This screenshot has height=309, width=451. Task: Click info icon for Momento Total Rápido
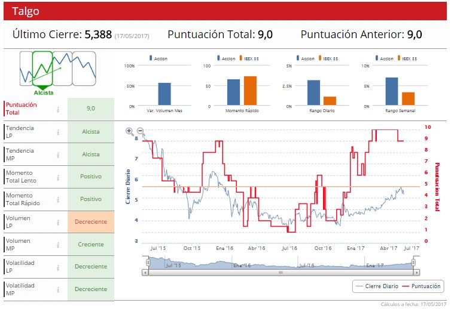click(58, 200)
